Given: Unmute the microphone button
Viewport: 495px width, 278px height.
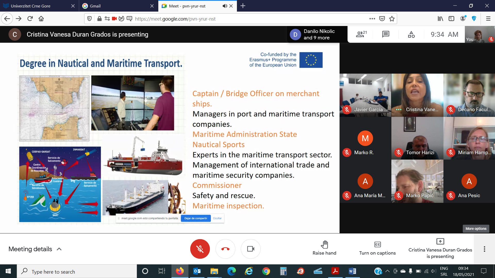Looking at the screenshot, I should click(x=200, y=249).
